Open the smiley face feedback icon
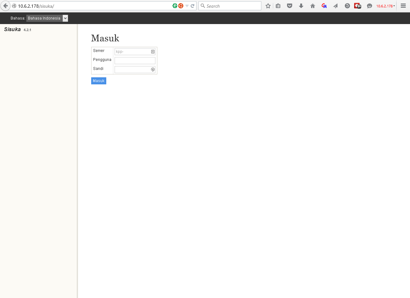 [370, 6]
